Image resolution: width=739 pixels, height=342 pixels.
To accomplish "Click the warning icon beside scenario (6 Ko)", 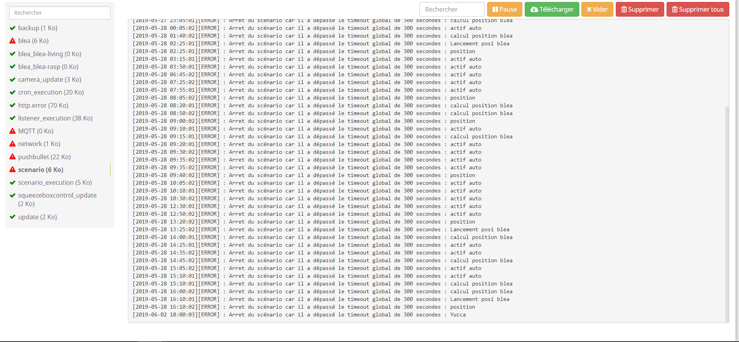I will (x=12, y=170).
